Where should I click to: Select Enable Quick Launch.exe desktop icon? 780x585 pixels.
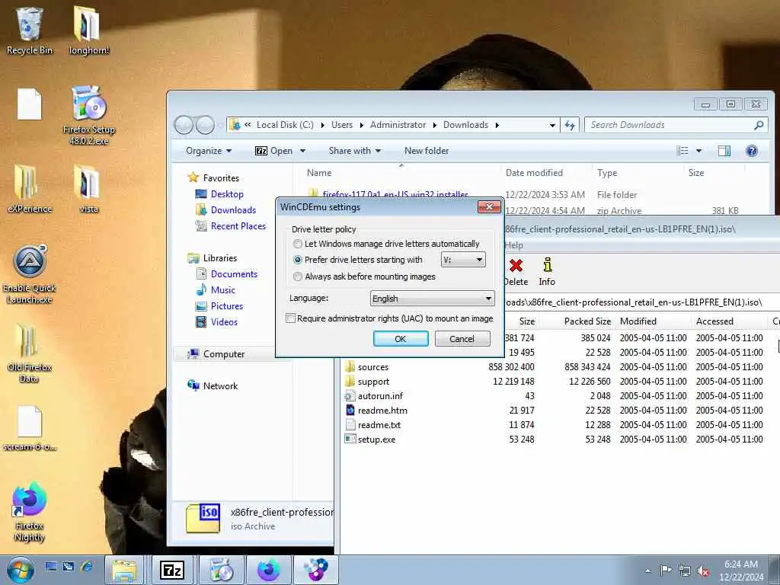(x=29, y=274)
